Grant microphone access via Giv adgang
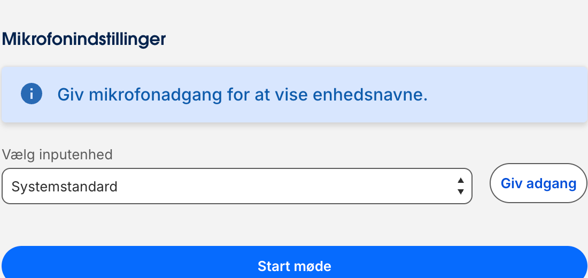Screen dimensions: 588x278 pyautogui.click(x=538, y=183)
